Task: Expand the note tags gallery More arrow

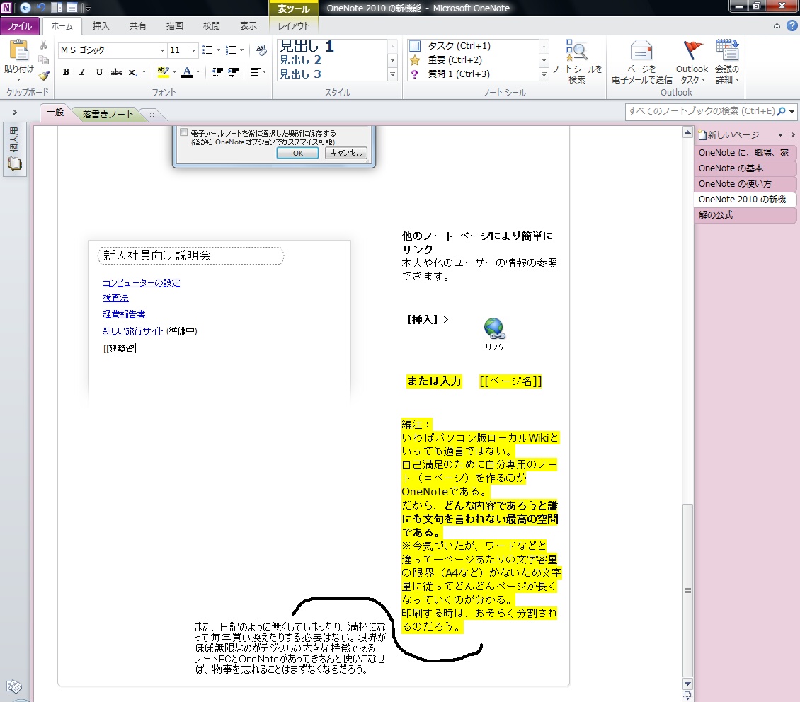Action: [544, 74]
